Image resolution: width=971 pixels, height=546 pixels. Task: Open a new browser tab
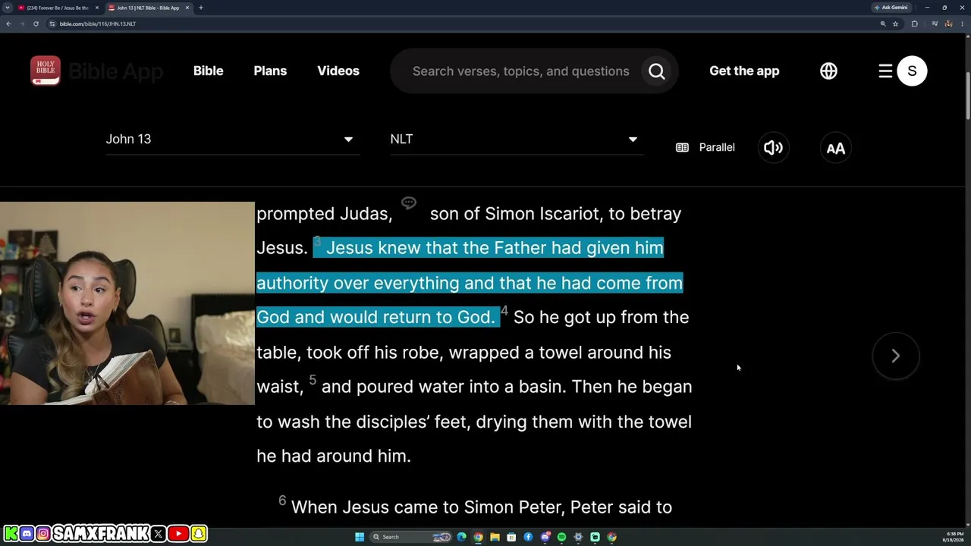click(x=200, y=8)
